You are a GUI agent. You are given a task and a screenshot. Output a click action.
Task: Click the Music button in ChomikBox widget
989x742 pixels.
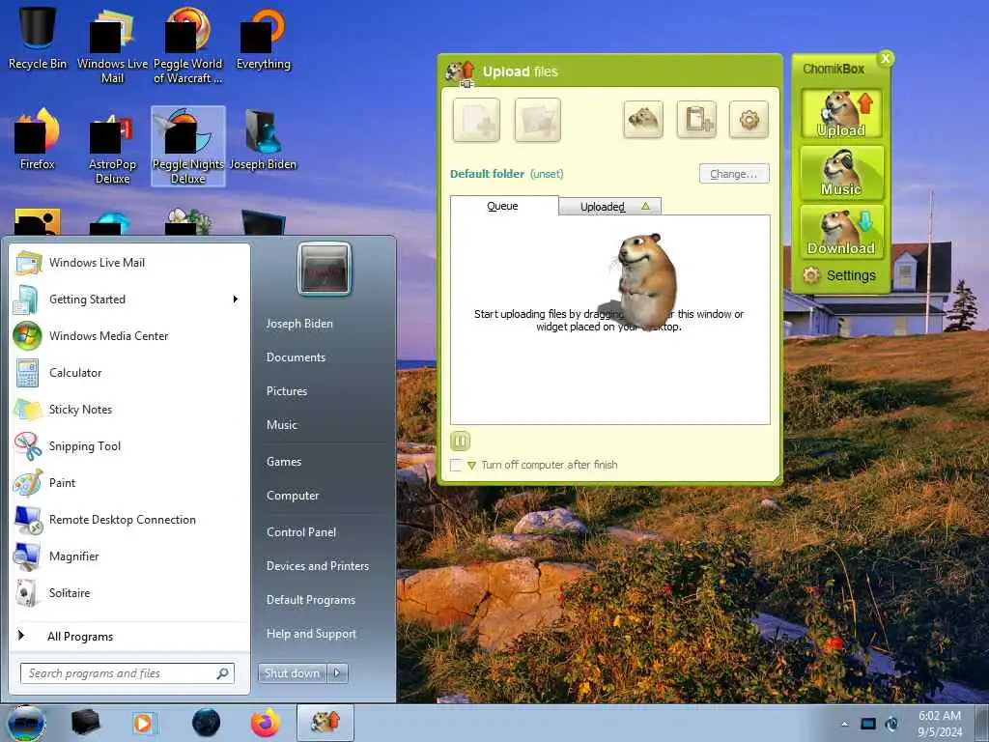841,172
